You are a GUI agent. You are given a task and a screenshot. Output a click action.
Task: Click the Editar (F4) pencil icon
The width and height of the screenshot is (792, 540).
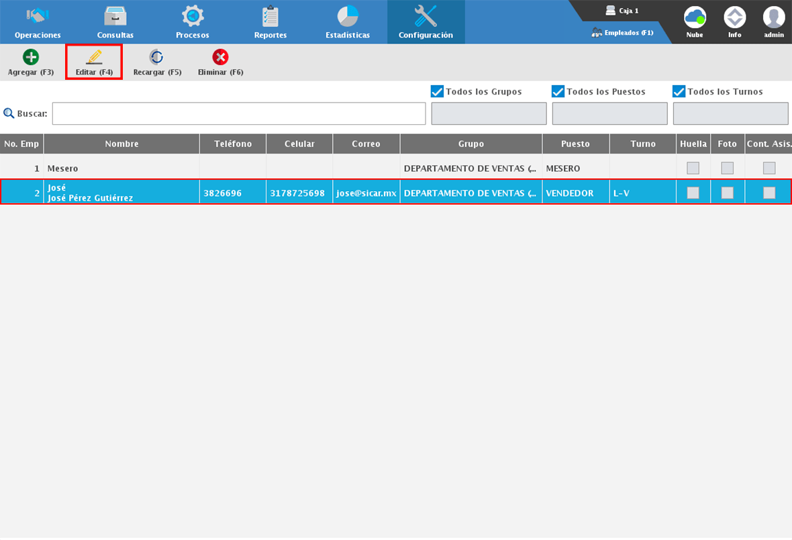click(94, 58)
